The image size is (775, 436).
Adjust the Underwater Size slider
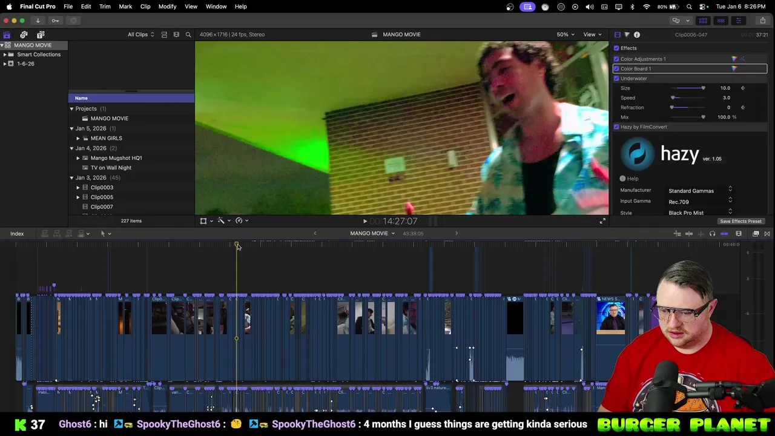tap(688, 88)
